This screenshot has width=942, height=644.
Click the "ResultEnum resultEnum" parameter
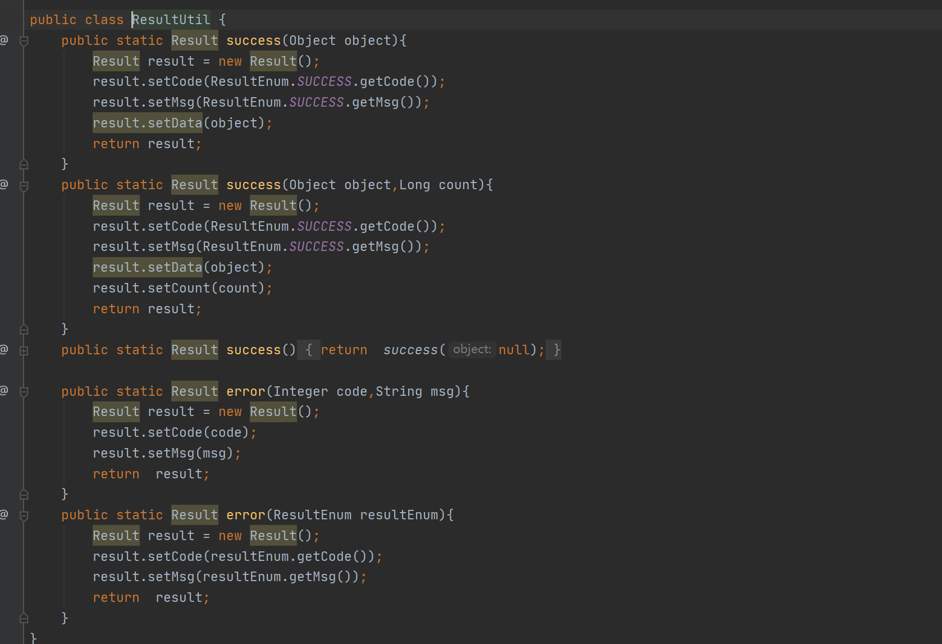pos(355,515)
